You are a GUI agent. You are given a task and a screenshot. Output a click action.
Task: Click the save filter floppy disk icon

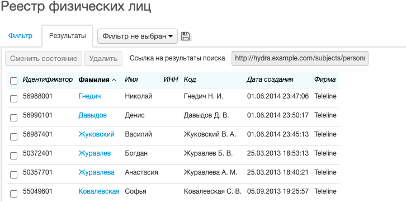pos(186,36)
